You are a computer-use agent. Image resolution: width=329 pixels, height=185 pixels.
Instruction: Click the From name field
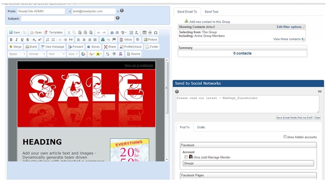pos(41,11)
